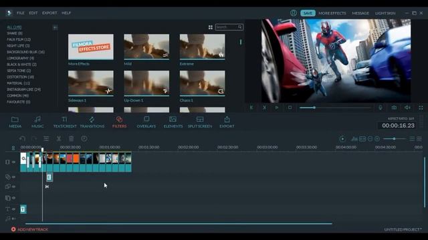This screenshot has width=428, height=240.
Task: Zoom in timeline with plus icon
Action: coord(377,139)
